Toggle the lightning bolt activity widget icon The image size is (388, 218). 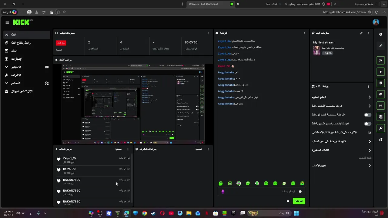tap(381, 72)
